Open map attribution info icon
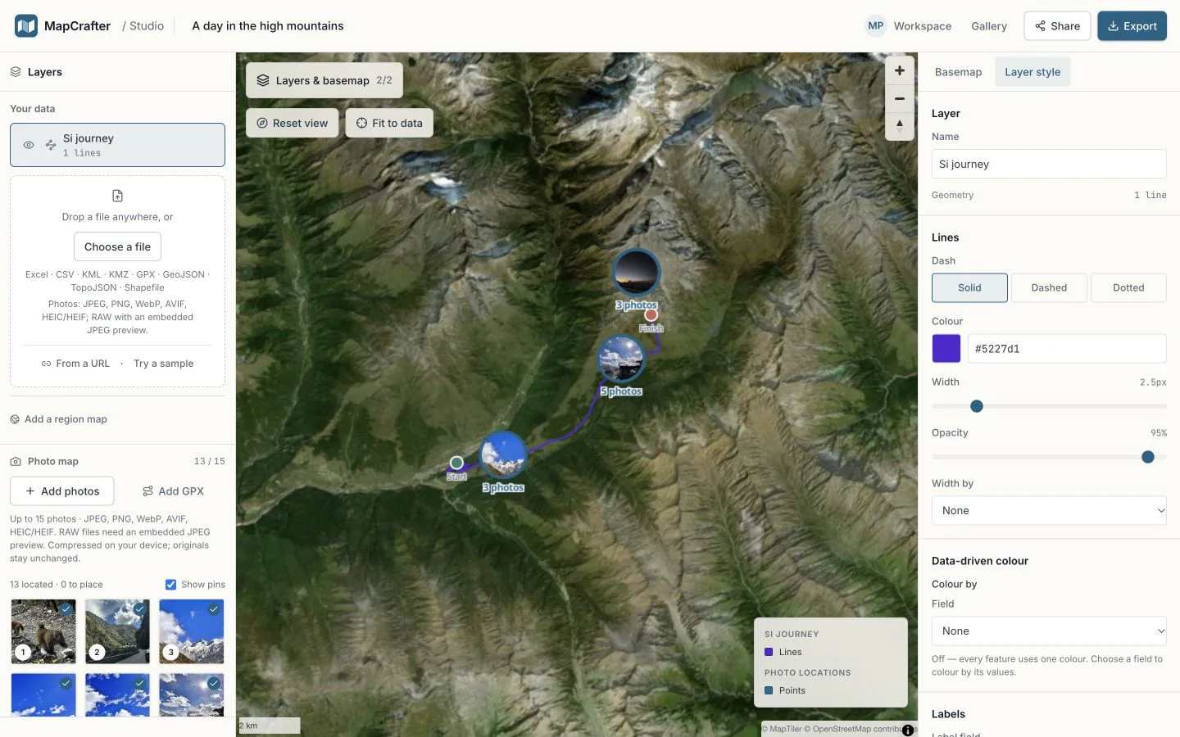Image resolution: width=1180 pixels, height=737 pixels. (x=908, y=730)
